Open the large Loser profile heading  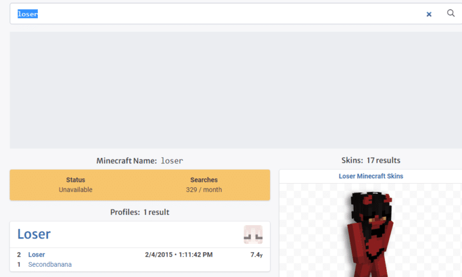tap(34, 234)
